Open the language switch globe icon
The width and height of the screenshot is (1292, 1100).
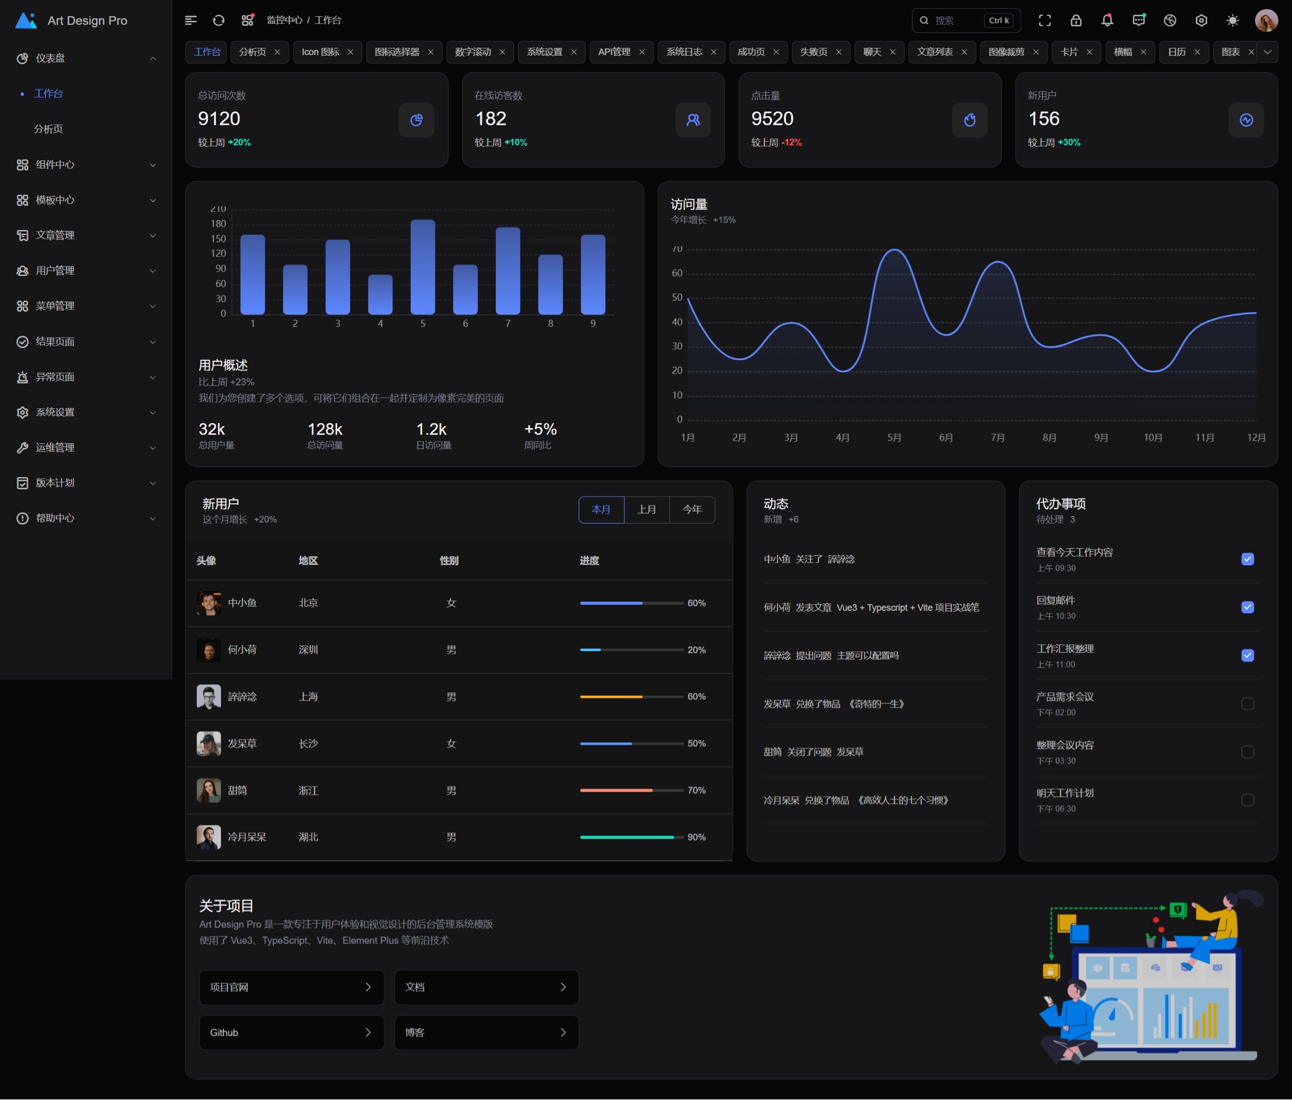pyautogui.click(x=1170, y=20)
